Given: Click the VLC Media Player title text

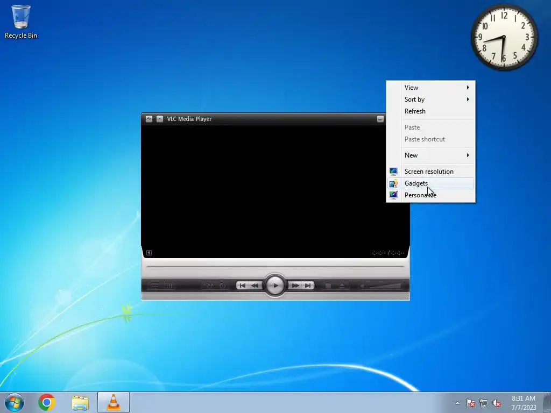Looking at the screenshot, I should coord(189,119).
